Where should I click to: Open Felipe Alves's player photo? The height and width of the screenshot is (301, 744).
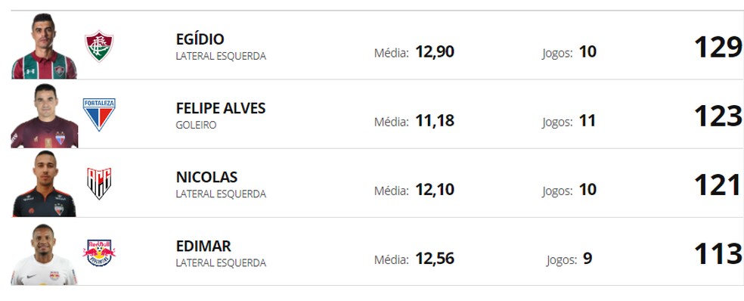[x=44, y=116]
